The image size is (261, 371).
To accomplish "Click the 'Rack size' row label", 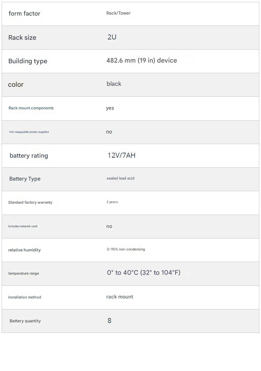I will (22, 37).
